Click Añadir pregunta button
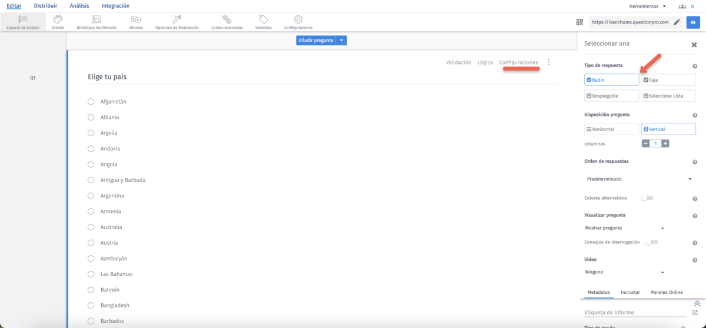Screen dimensions: 706x328 [317, 41]
